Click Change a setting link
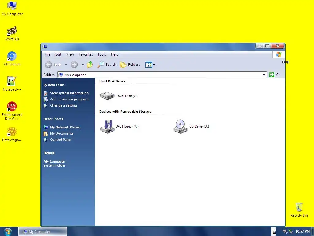This screenshot has height=236, width=314. (60, 106)
